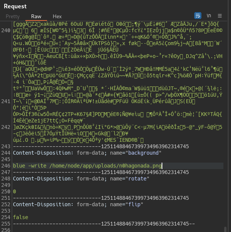231x232 pixels.
Task: Switch to the Pretty tab
Action: pos(13,16)
